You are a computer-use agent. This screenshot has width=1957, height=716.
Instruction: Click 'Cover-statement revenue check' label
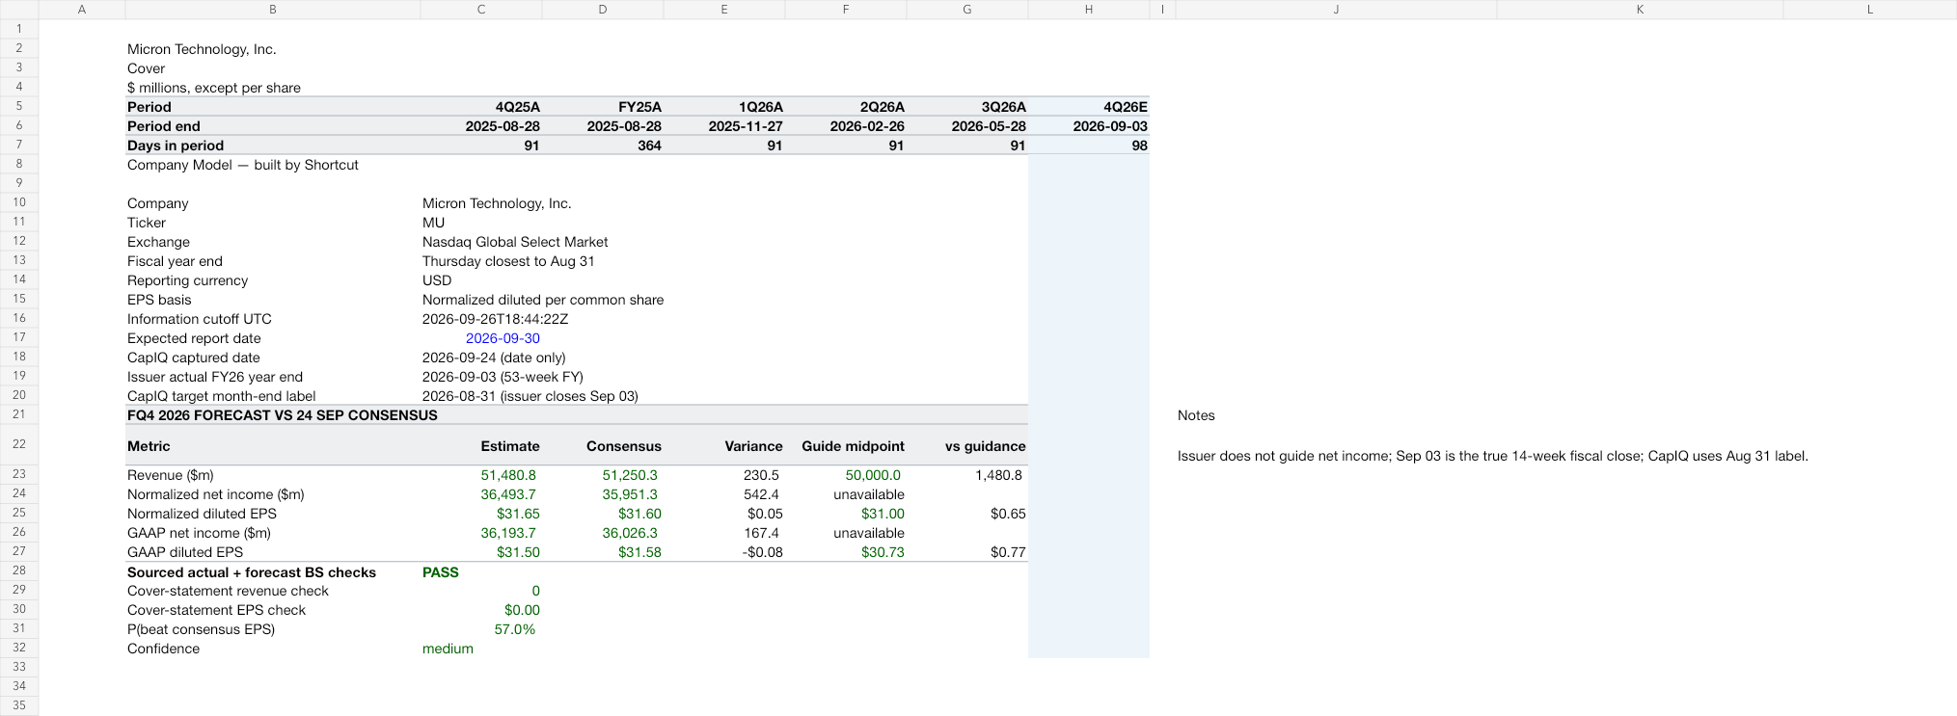click(x=228, y=591)
